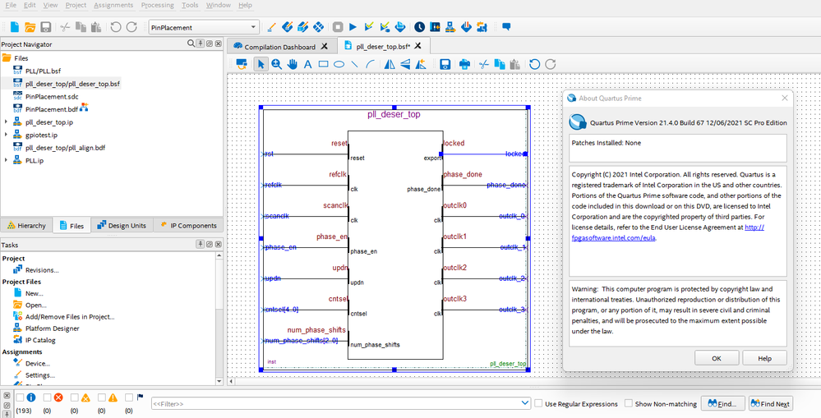Screen dimensions: 821x418
Task: Select the Oval drawing tool
Action: [339, 64]
